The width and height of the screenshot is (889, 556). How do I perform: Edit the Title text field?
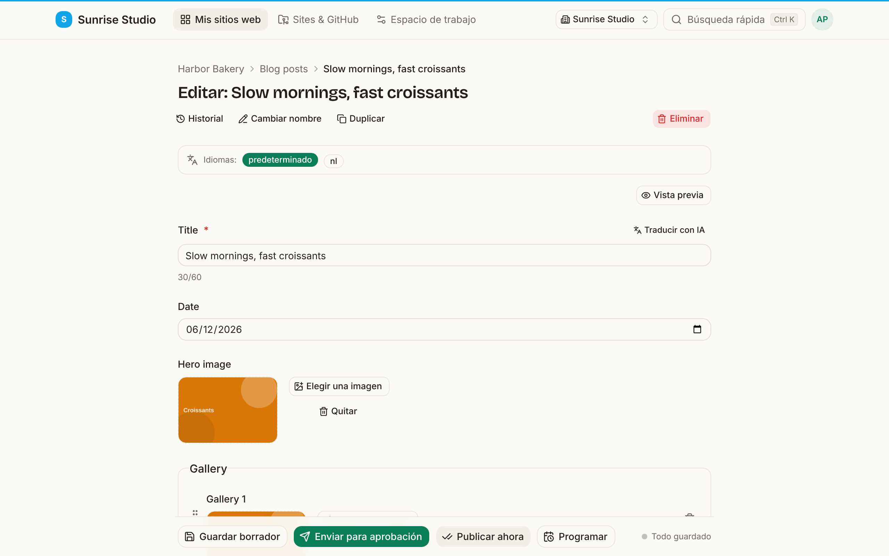(x=444, y=255)
